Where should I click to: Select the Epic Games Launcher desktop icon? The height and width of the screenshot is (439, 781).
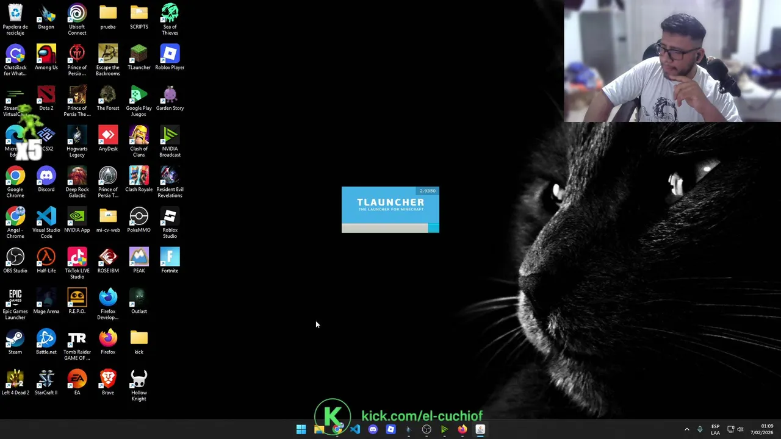(x=15, y=304)
